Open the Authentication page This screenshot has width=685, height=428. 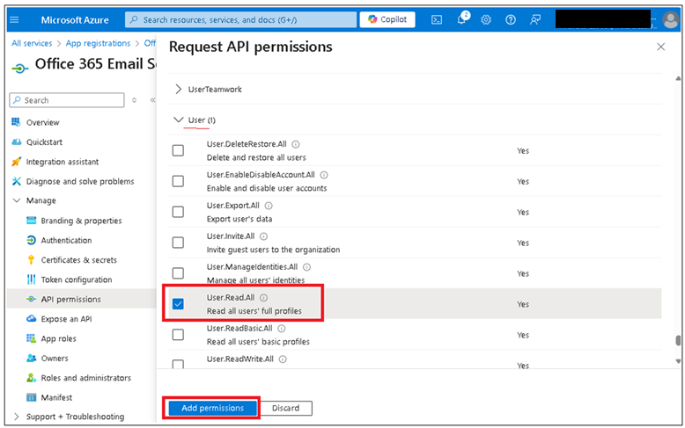coord(66,240)
